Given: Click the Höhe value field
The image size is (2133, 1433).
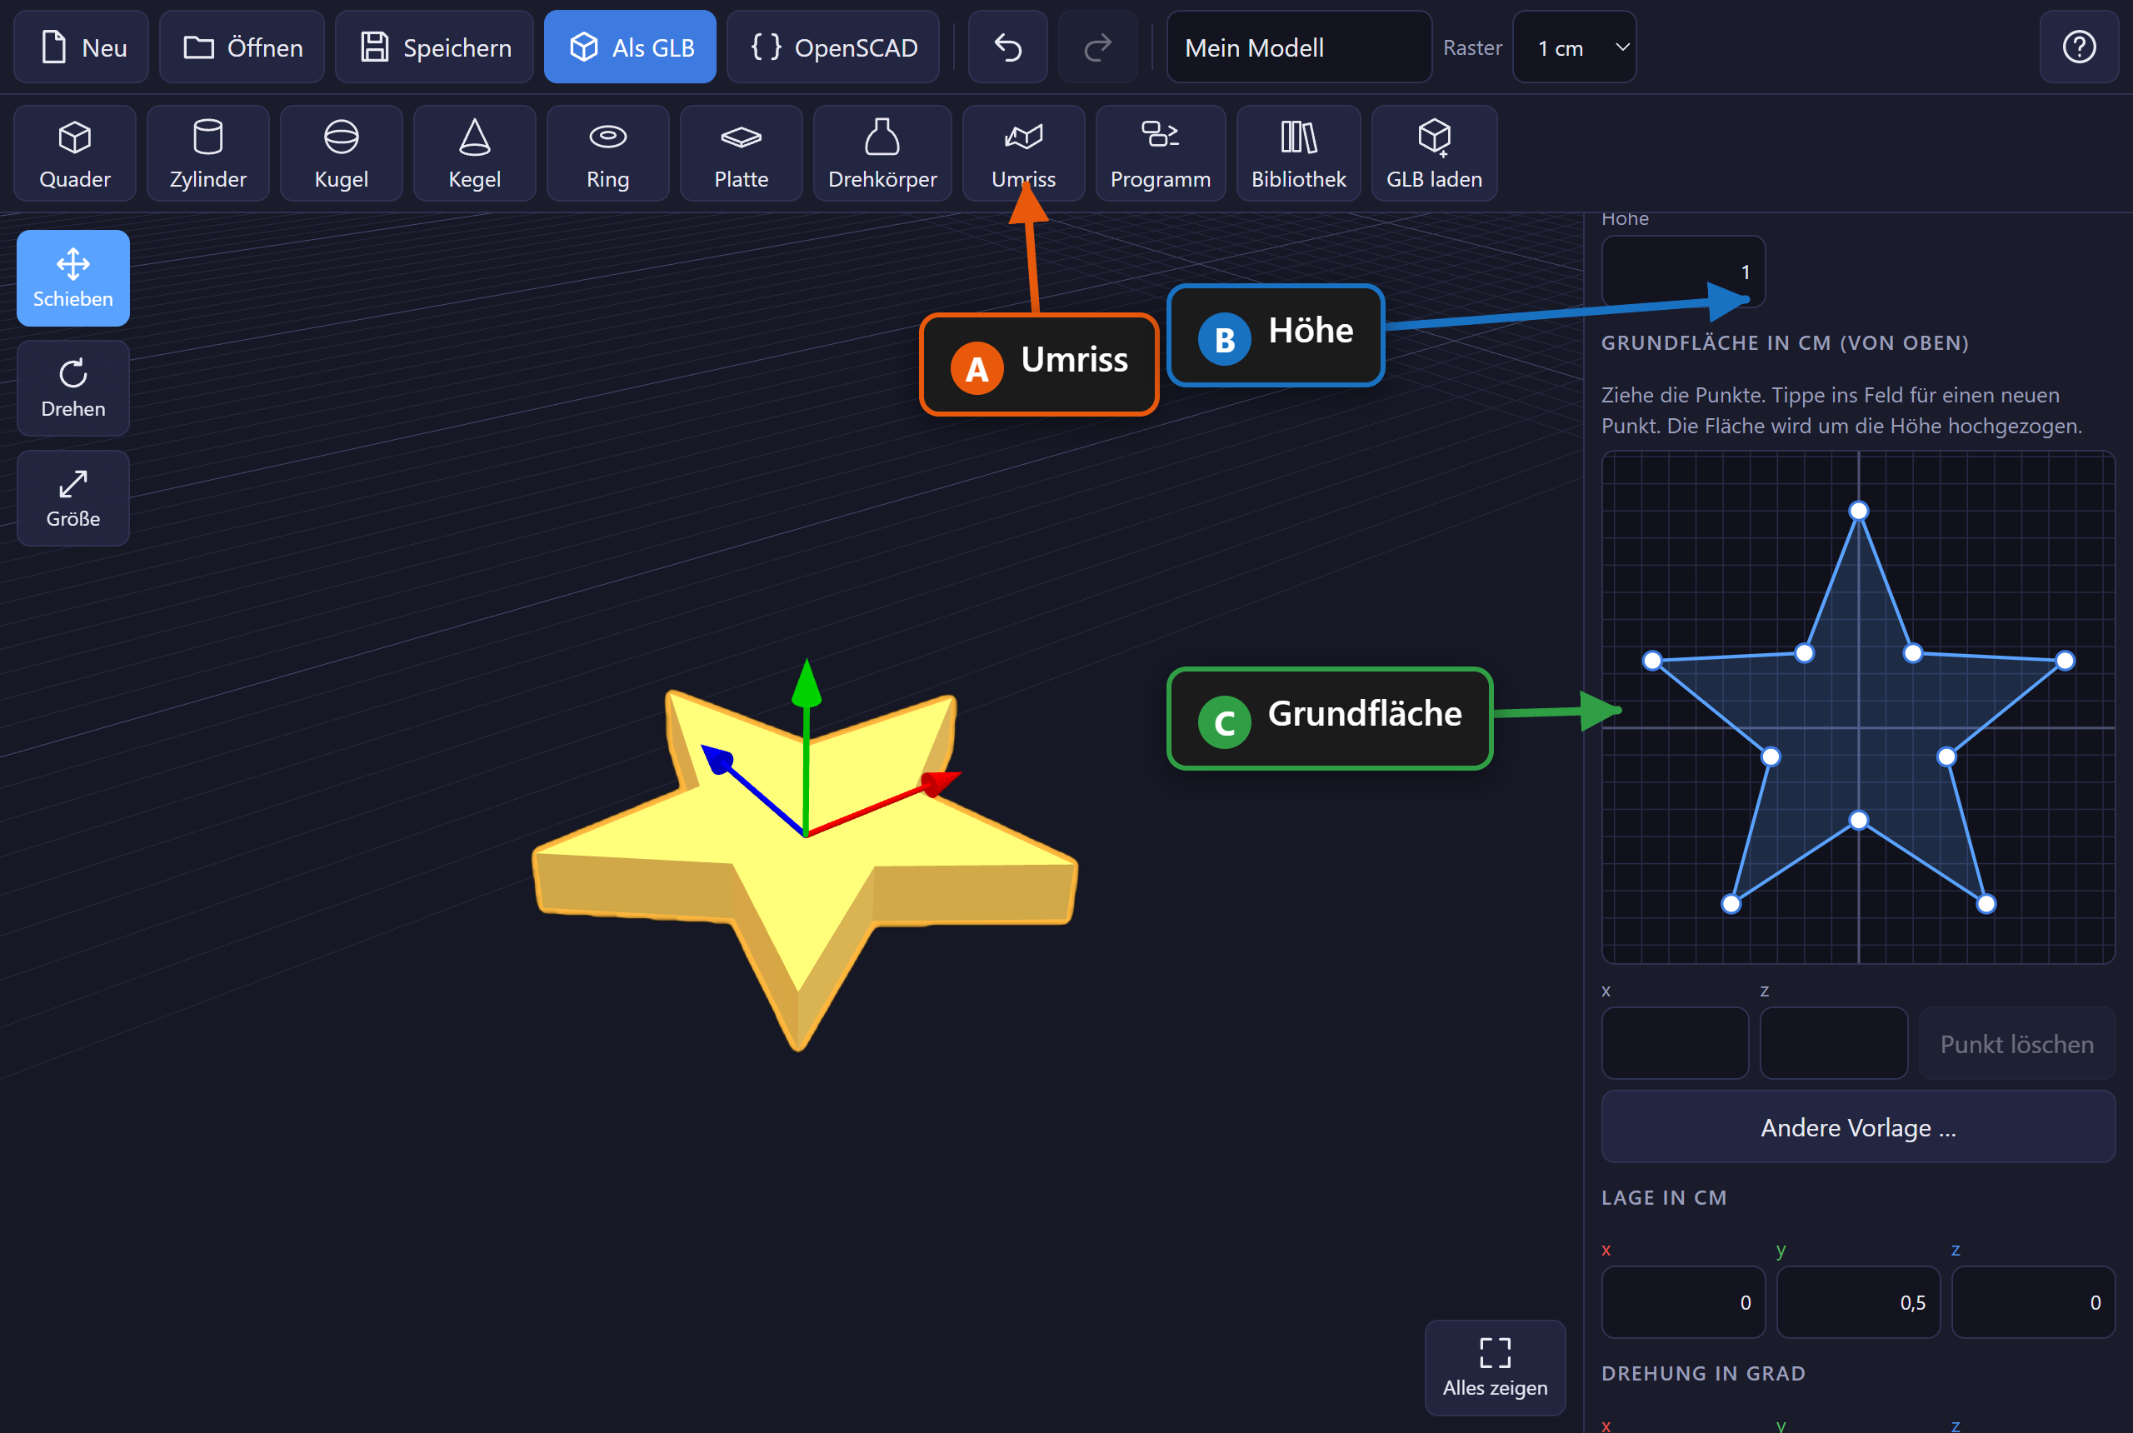Looking at the screenshot, I should tap(1682, 272).
